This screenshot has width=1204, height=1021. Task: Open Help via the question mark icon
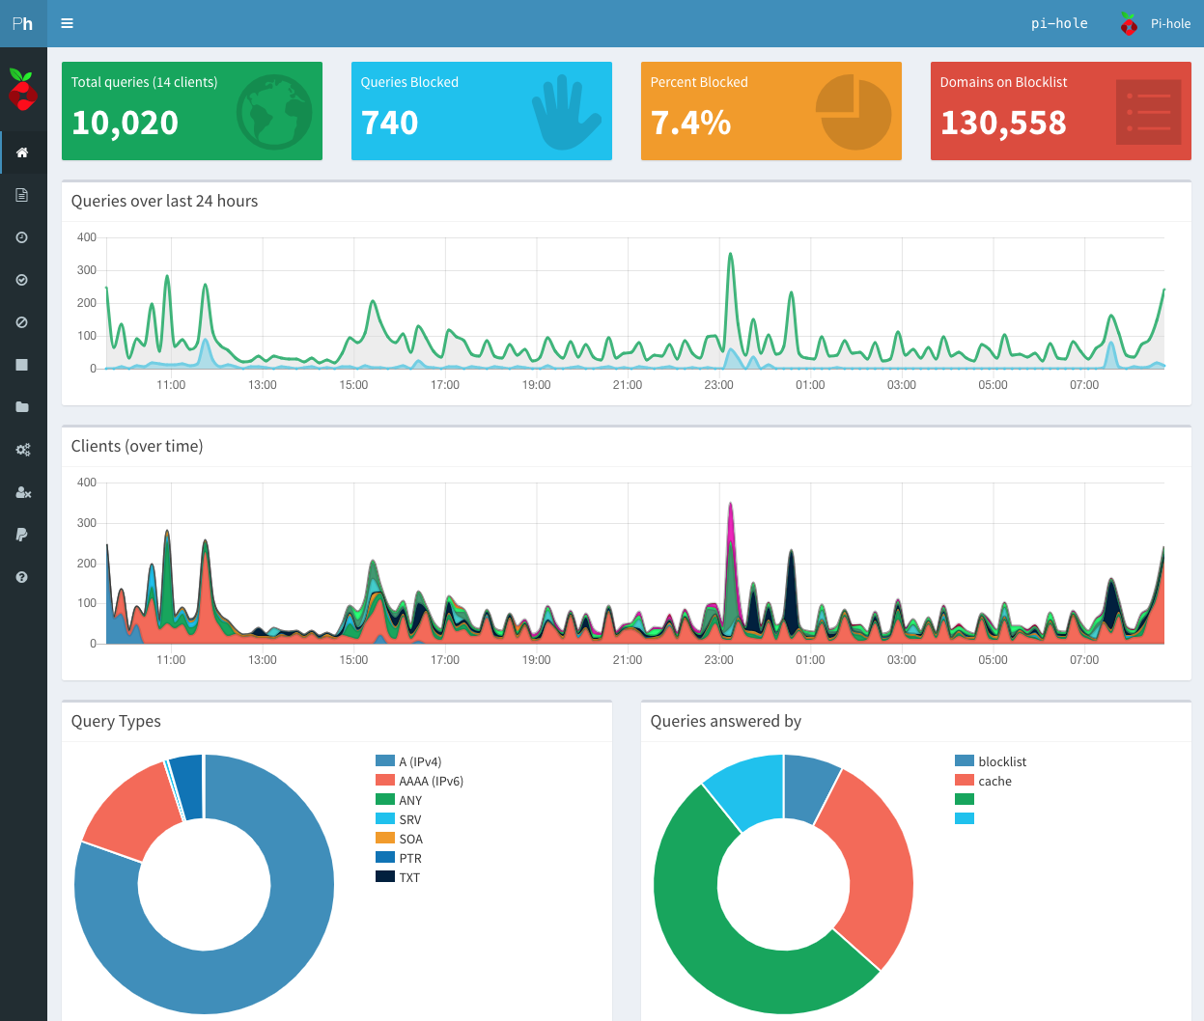22,577
